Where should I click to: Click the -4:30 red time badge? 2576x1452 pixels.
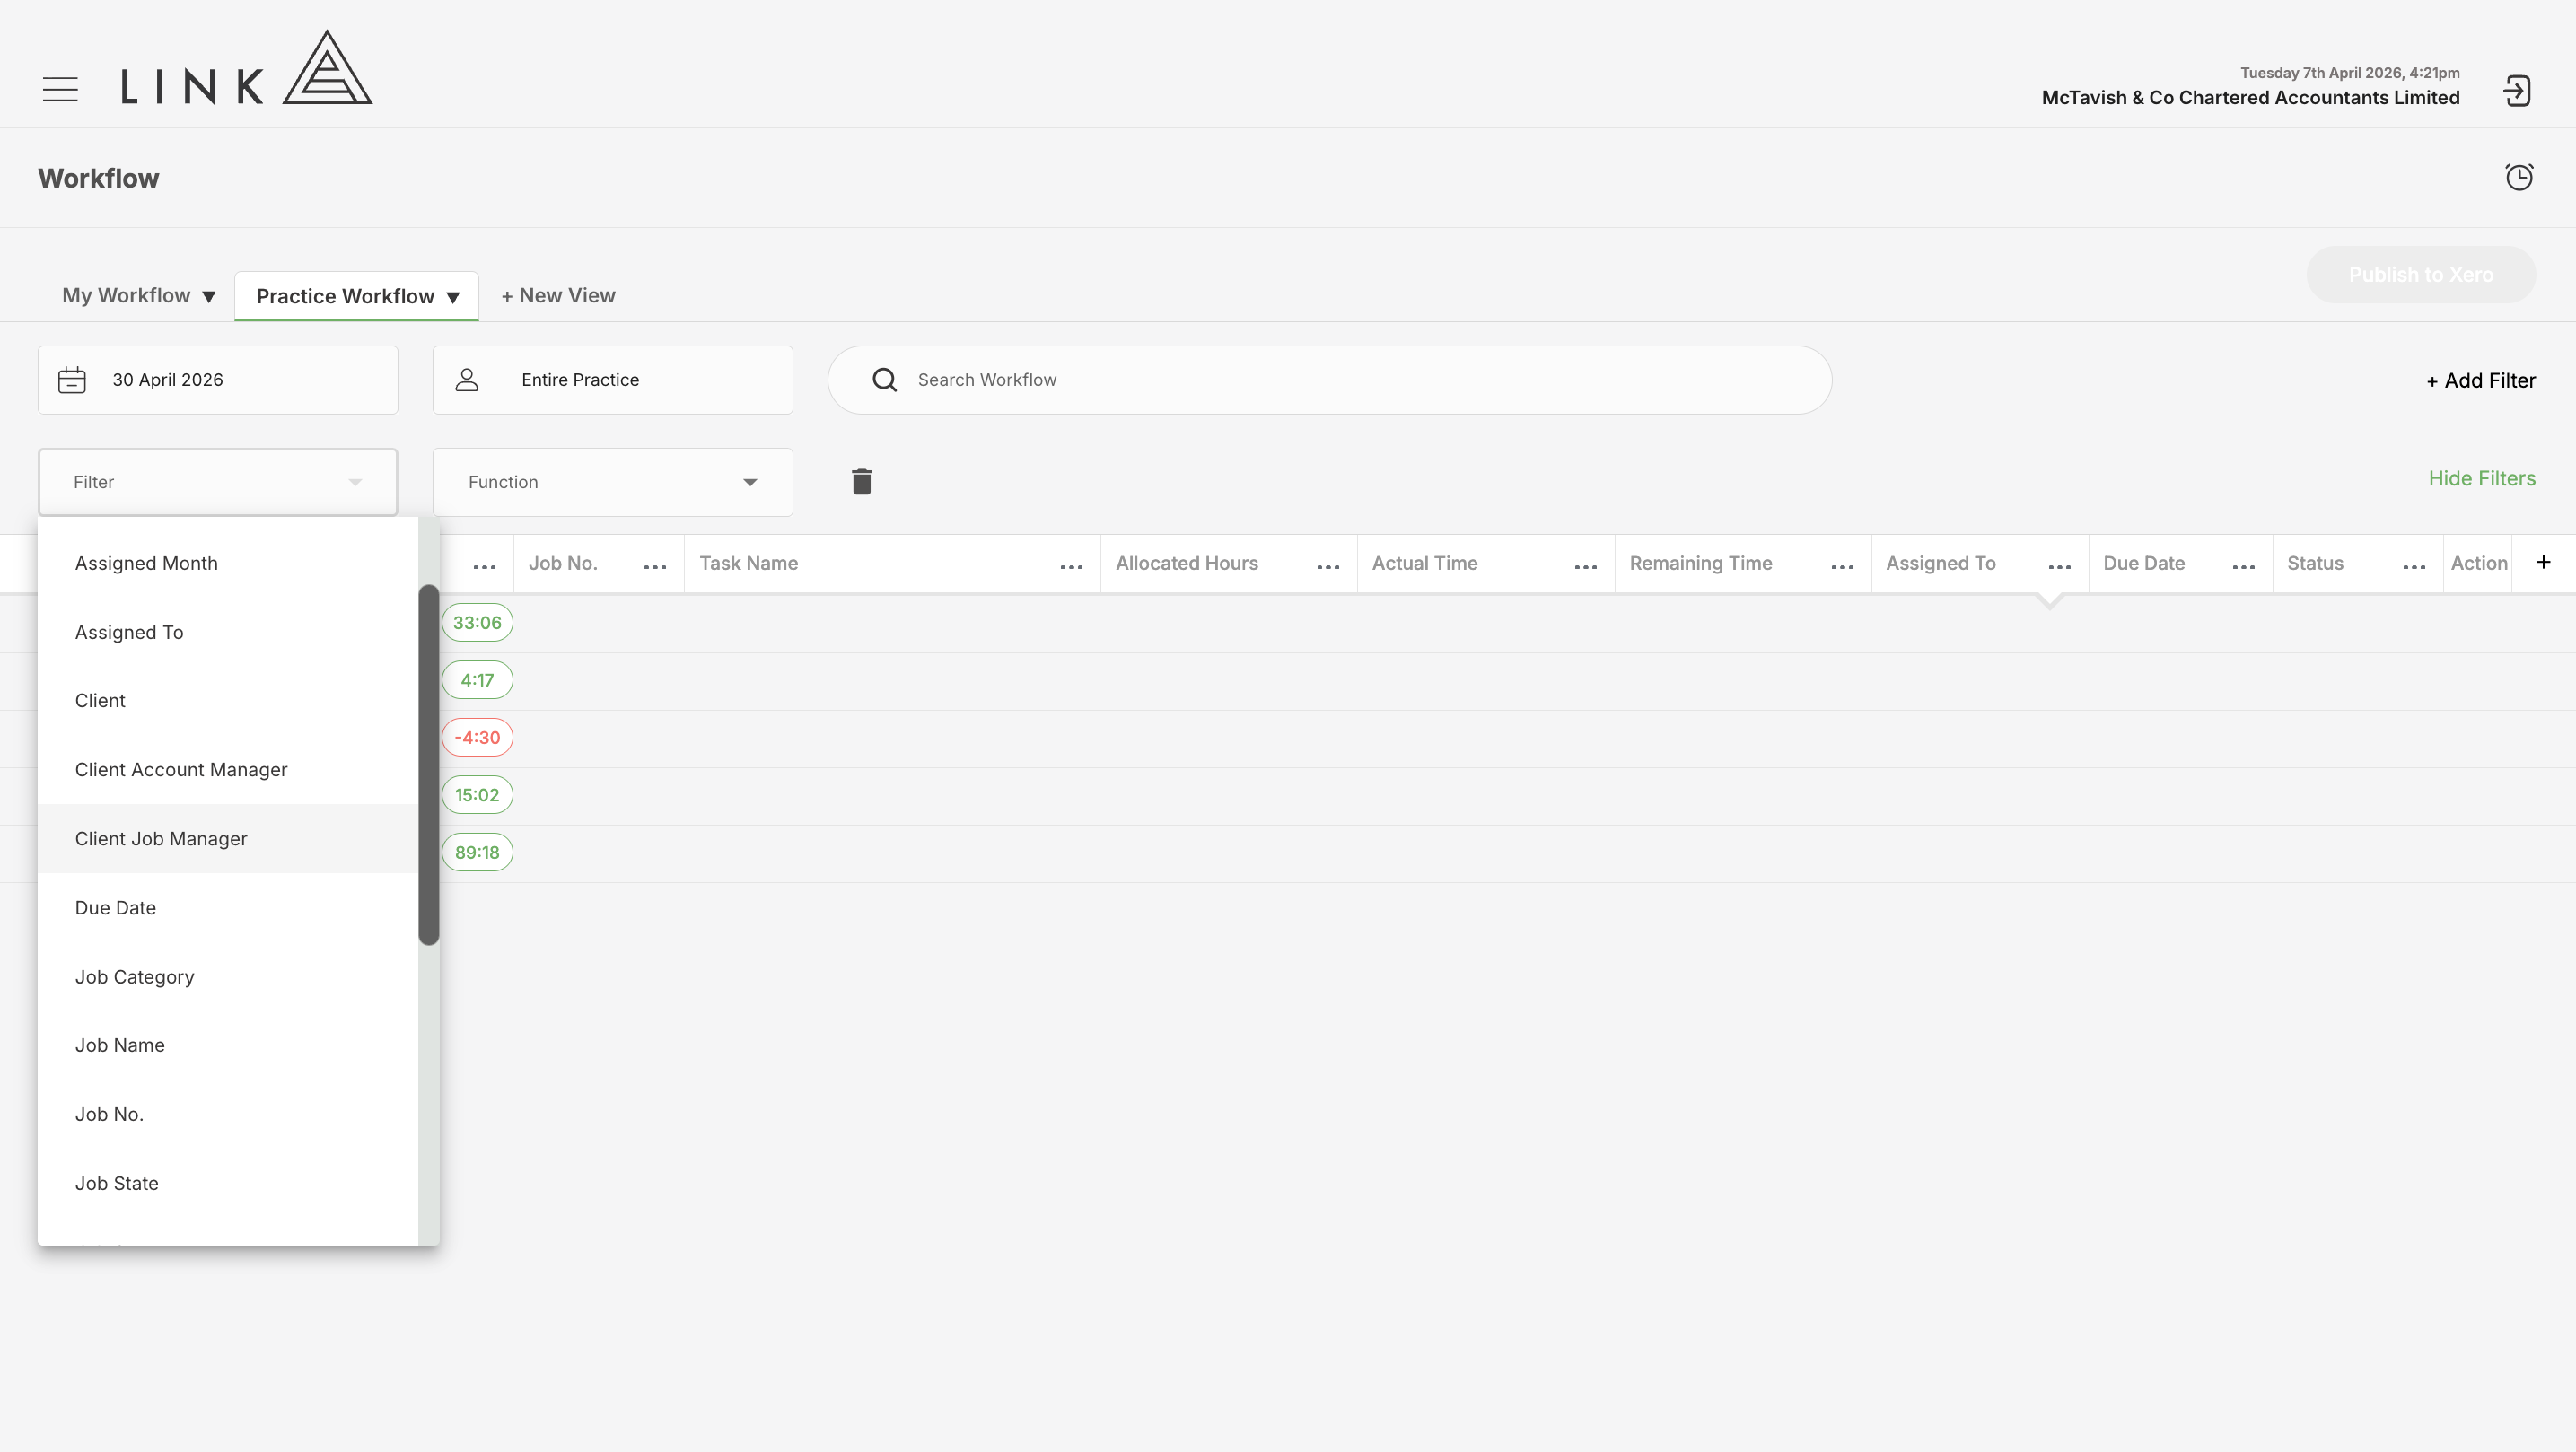[x=477, y=738]
